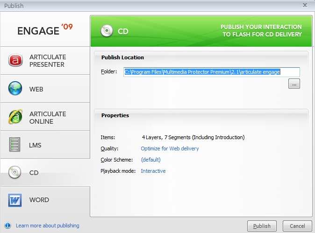This screenshot has height=233, width=315.
Task: Click the blue info icon at bottom left
Action: (x=7, y=226)
